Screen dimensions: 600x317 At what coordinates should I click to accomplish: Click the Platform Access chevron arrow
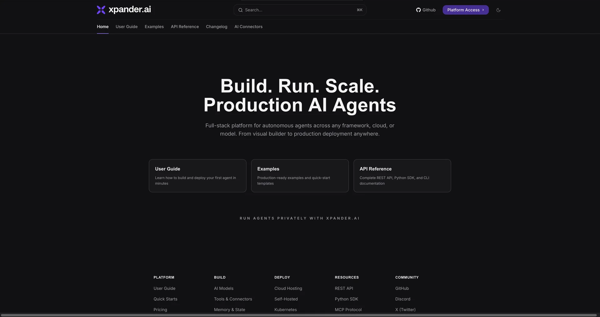click(x=483, y=10)
